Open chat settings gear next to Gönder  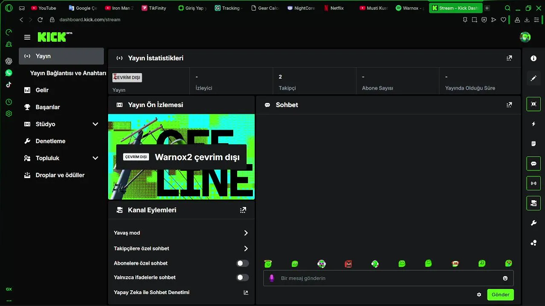click(479, 295)
